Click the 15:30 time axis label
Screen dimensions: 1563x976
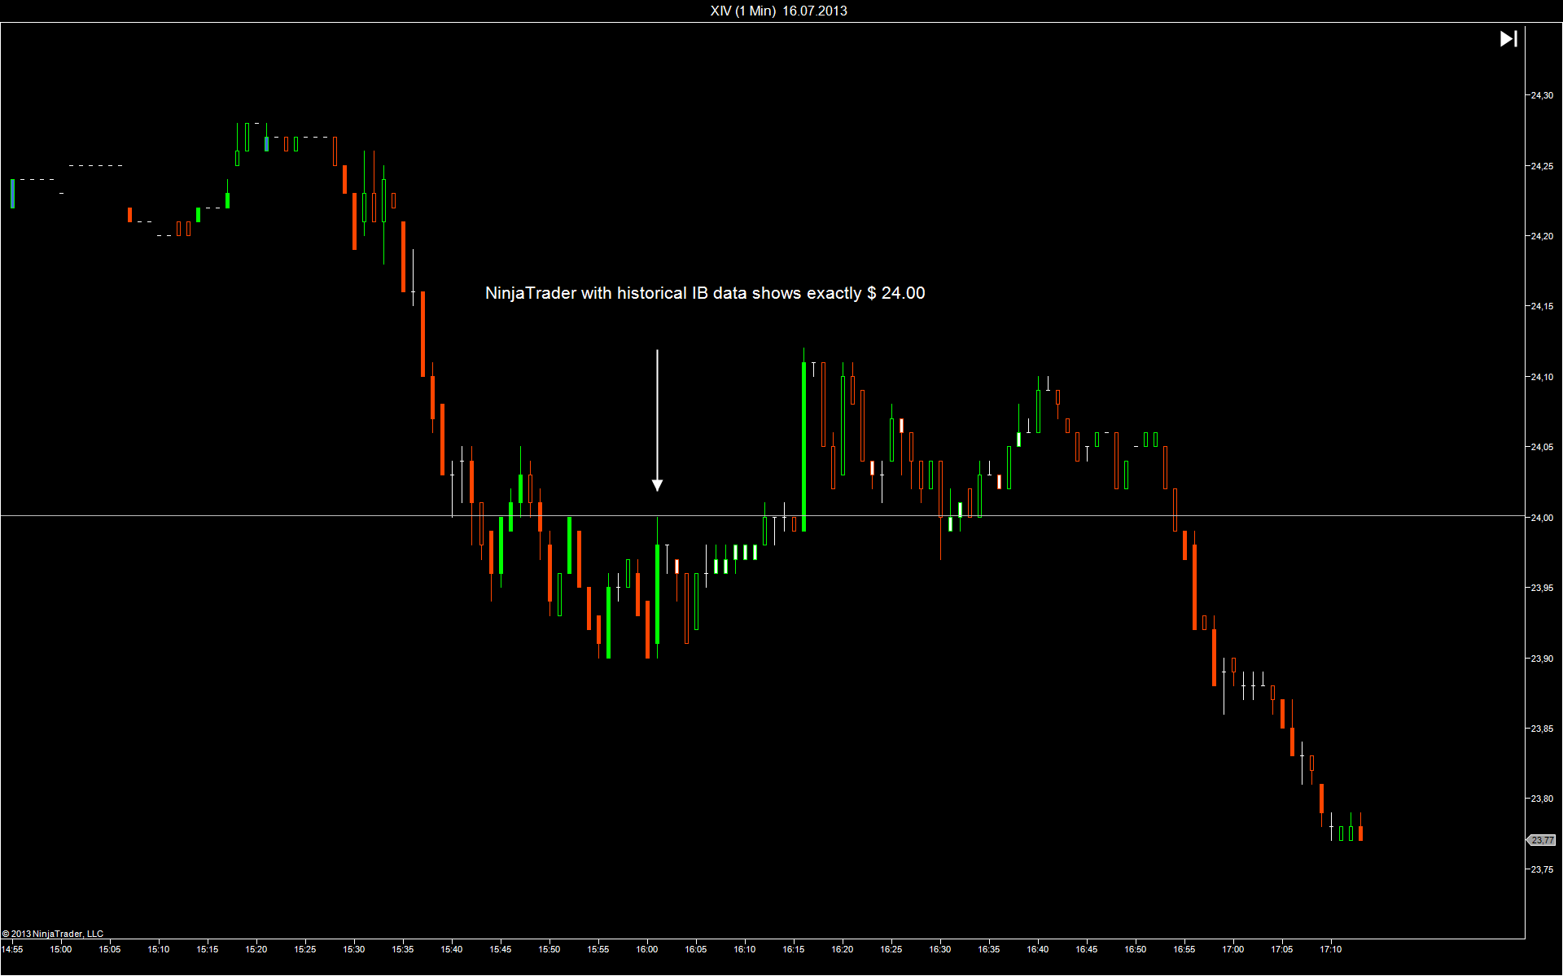click(354, 949)
